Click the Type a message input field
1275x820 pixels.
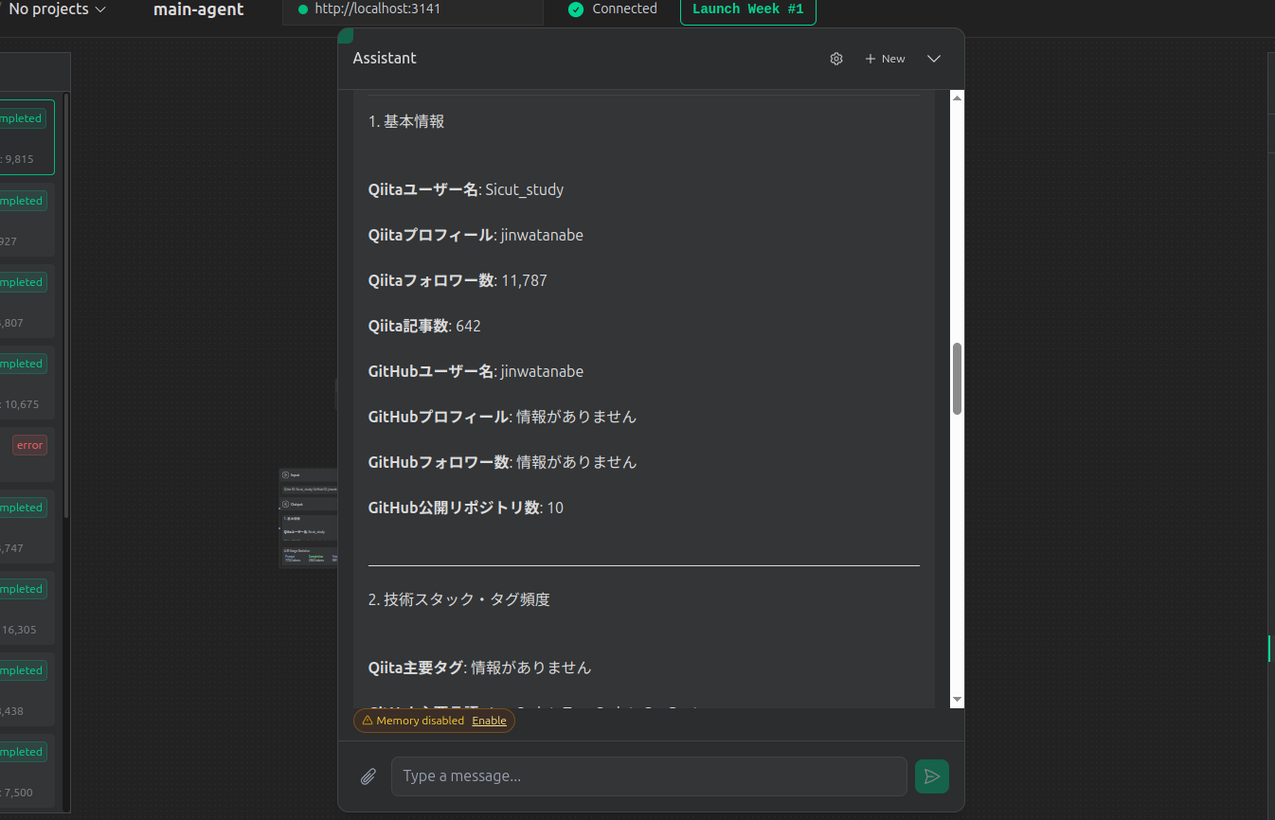tap(648, 775)
